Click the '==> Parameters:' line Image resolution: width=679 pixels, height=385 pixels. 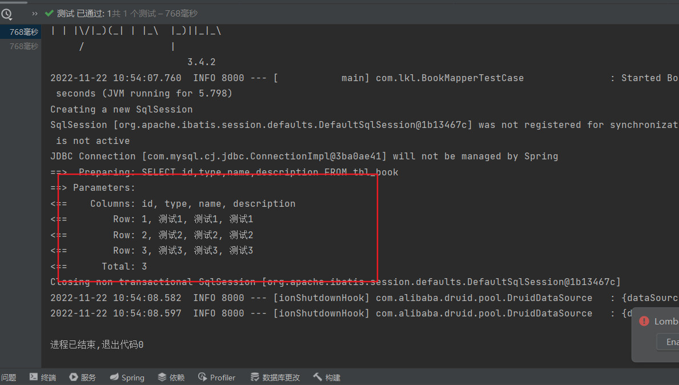(93, 188)
